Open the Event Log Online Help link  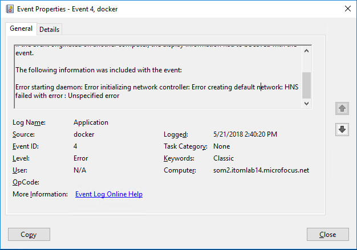109,194
